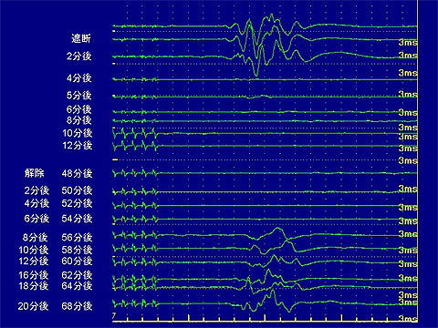The image size is (438, 328).
Task: Select the 2分後 label below 遮断
Action: point(79,56)
